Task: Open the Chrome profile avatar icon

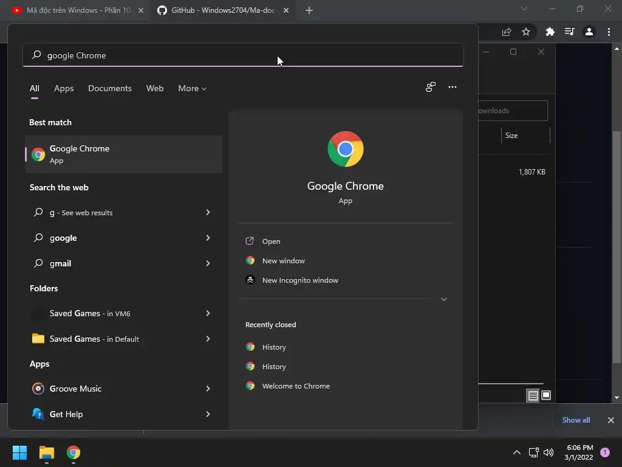Action: (x=589, y=32)
